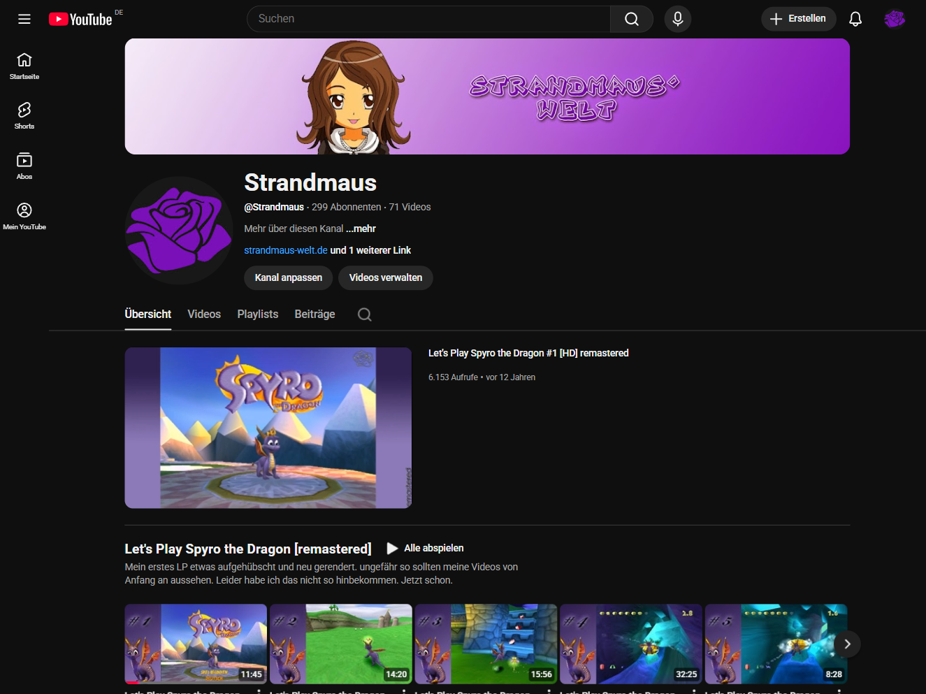The height and width of the screenshot is (694, 926).
Task: Start voice search with microphone icon
Action: tap(677, 19)
